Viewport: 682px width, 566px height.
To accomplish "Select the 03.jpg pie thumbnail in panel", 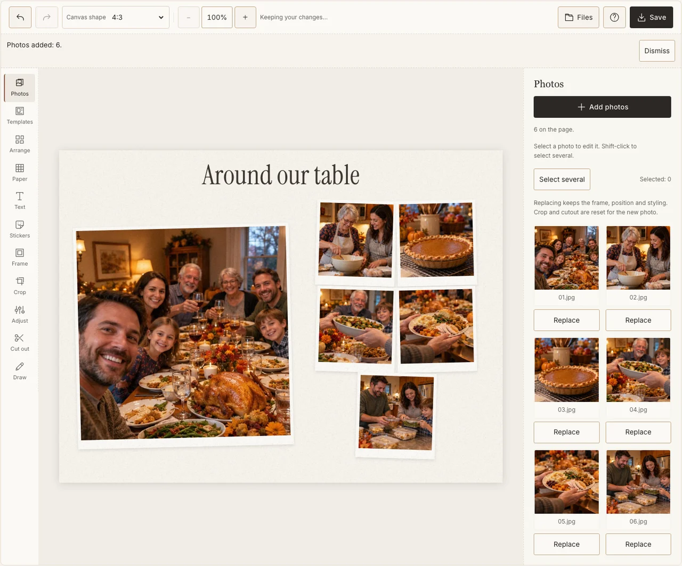I will 566,370.
